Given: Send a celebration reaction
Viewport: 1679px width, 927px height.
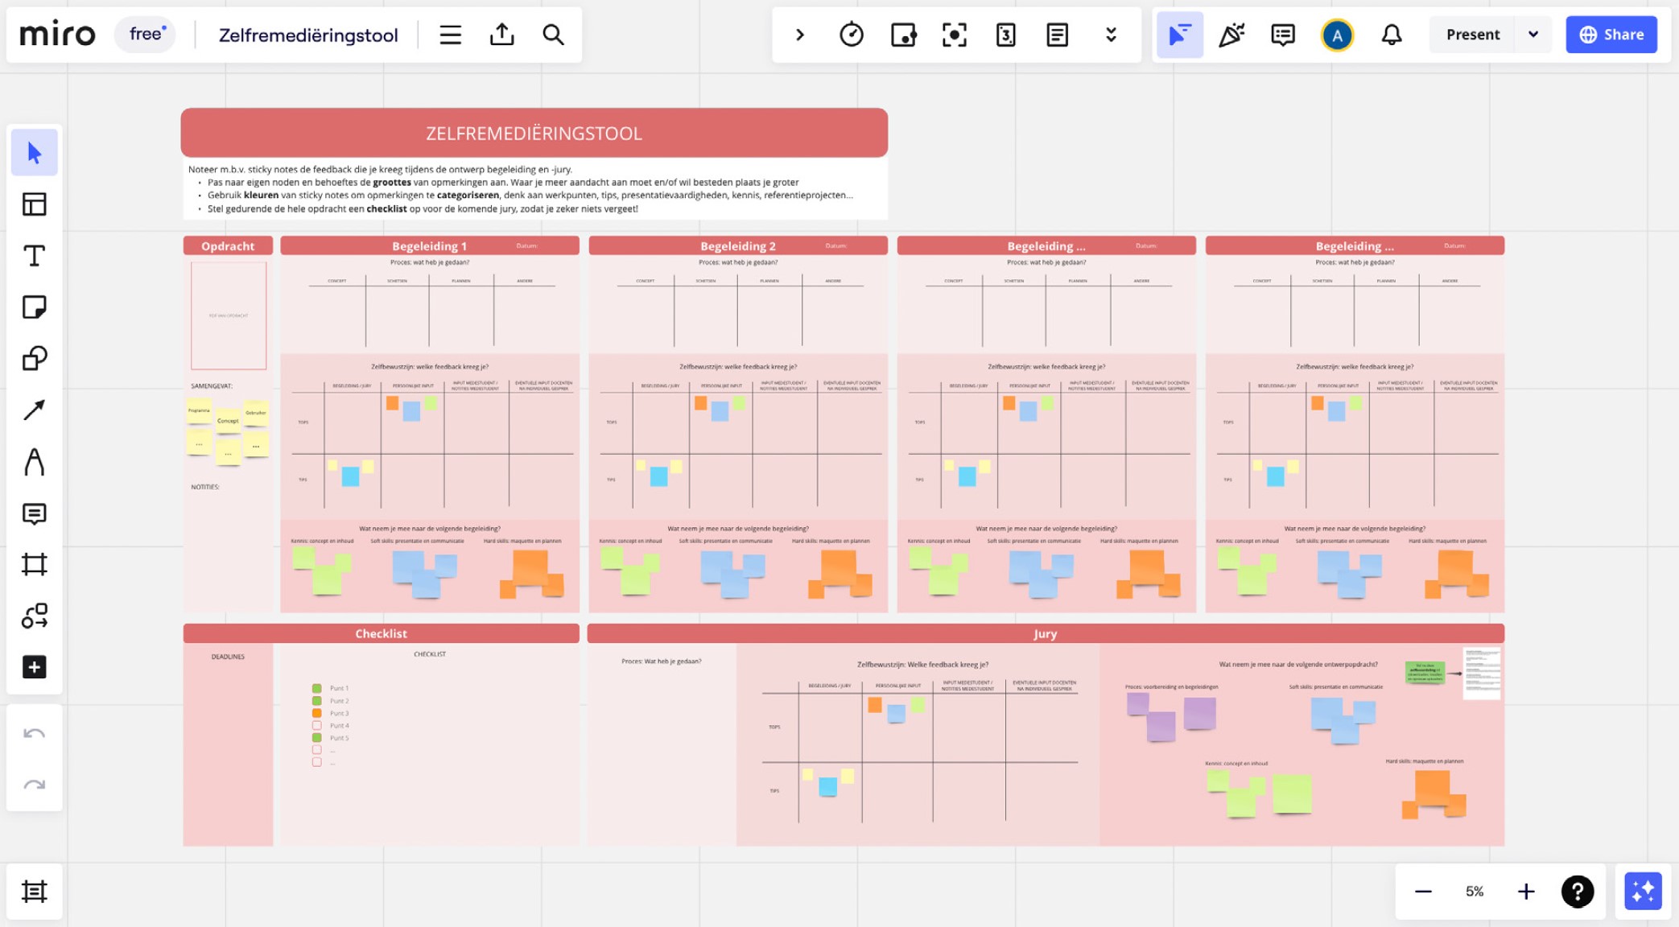Looking at the screenshot, I should coord(1231,35).
